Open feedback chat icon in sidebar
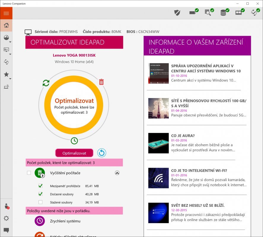The height and width of the screenshot is (237, 263). pyautogui.click(x=6, y=230)
